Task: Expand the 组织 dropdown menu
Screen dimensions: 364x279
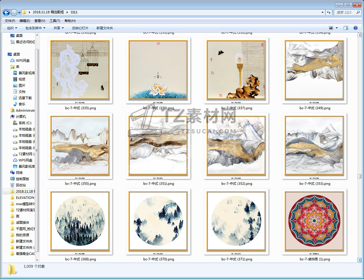Action: pyautogui.click(x=12, y=28)
